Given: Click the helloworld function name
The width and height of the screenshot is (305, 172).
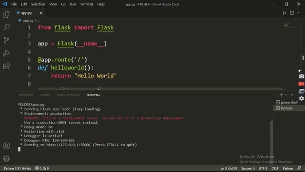Looking at the screenshot, I should (68, 68).
